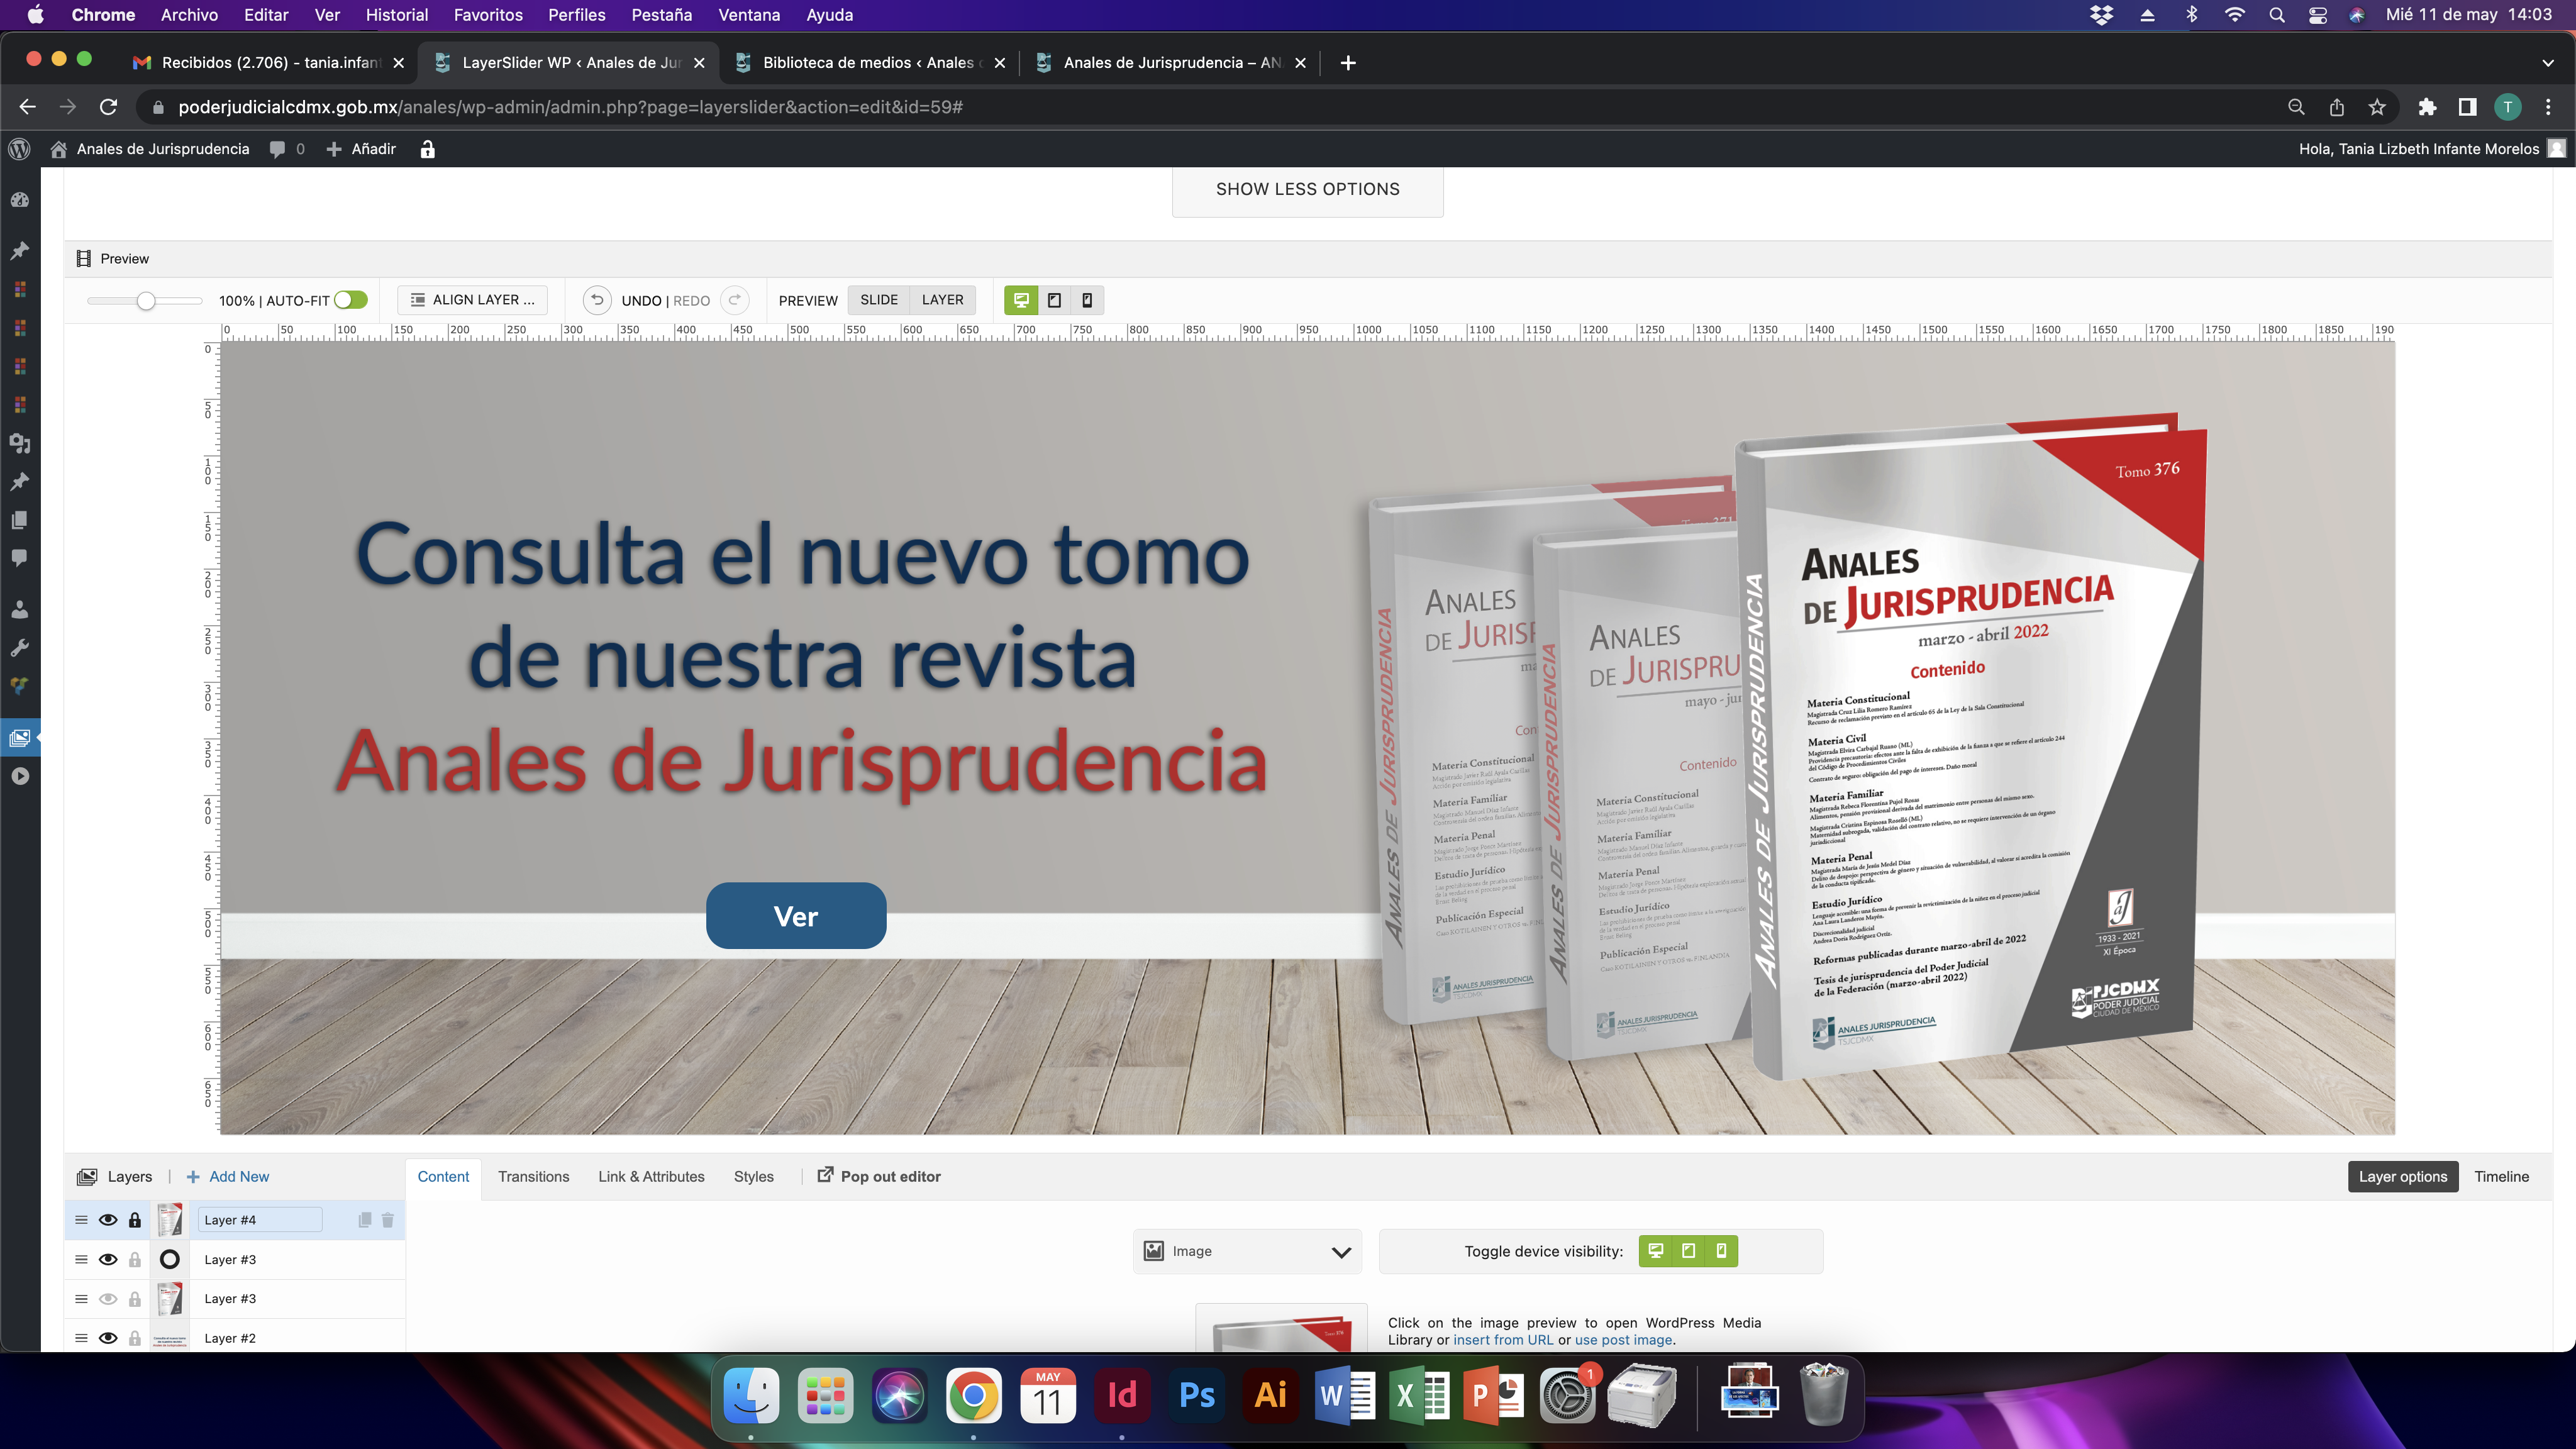Delete Layer #4 with trash icon
This screenshot has width=2576, height=1449.
point(388,1220)
